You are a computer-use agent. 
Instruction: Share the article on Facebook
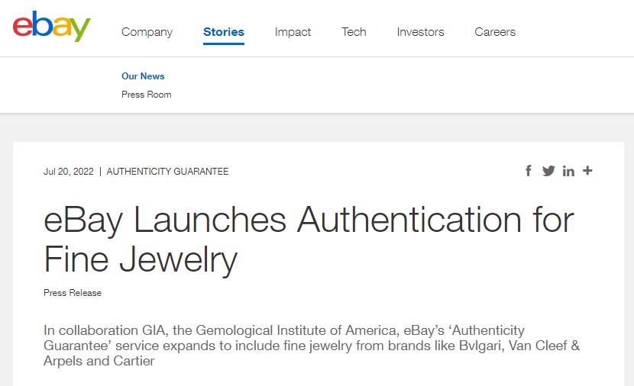click(x=529, y=171)
